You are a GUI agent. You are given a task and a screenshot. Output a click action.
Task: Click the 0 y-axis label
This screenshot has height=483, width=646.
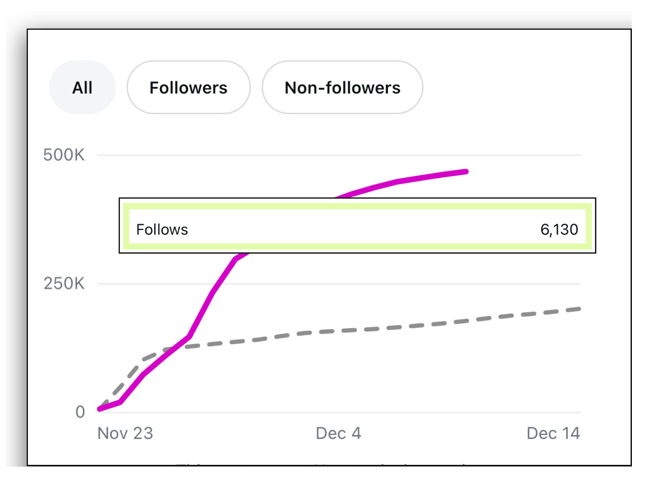[x=80, y=412]
